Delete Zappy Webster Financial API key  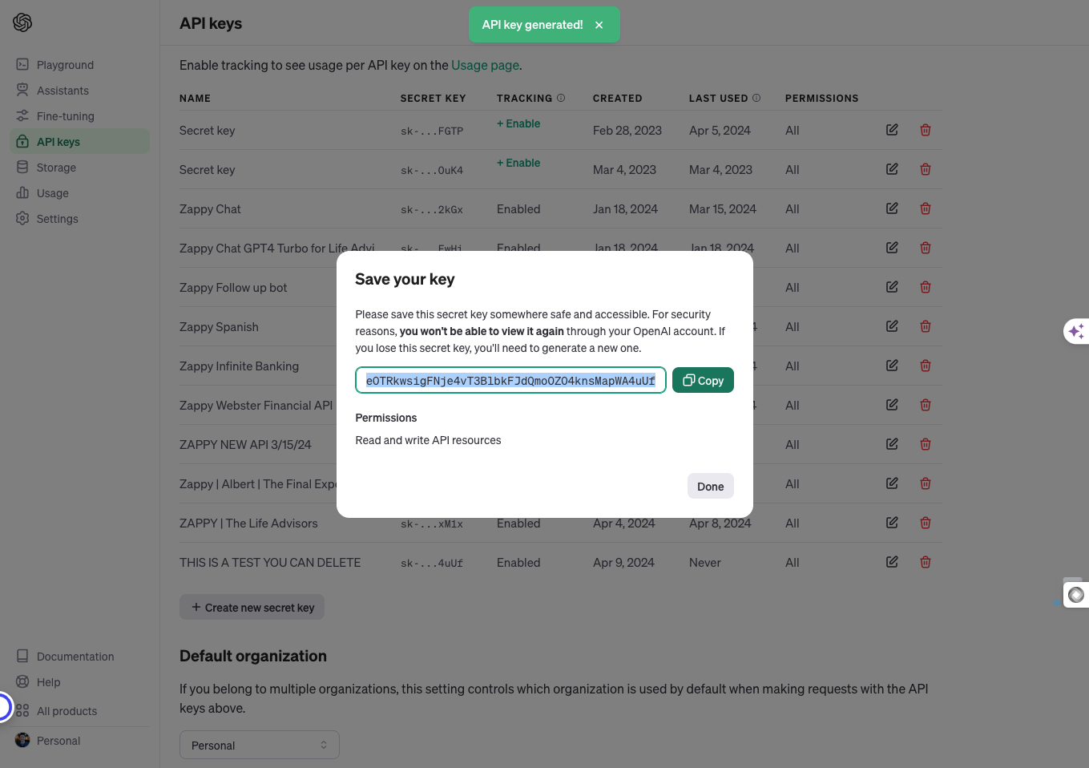click(926, 405)
